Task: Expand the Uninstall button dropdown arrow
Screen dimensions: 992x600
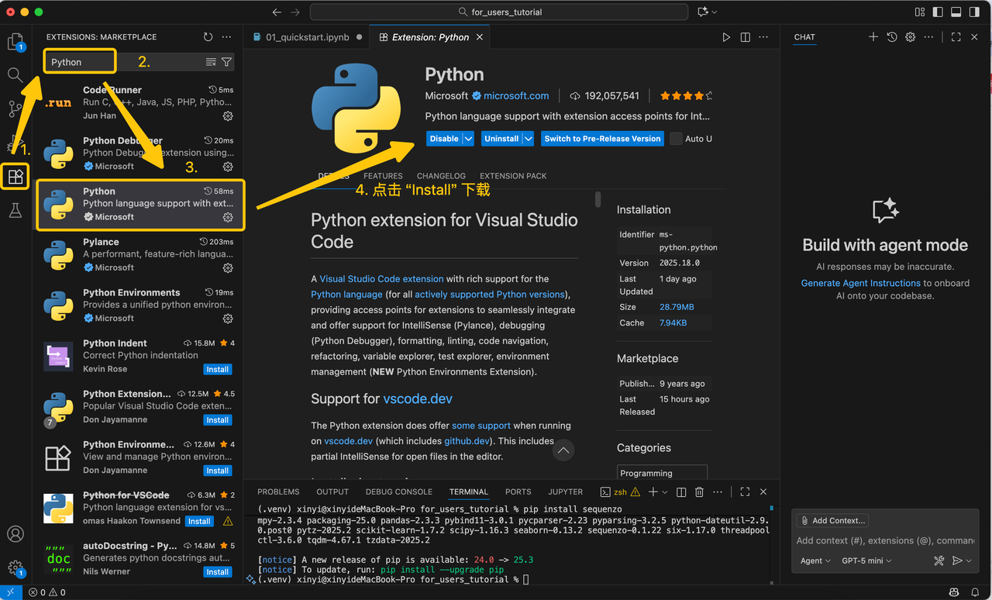Action: pyautogui.click(x=528, y=139)
